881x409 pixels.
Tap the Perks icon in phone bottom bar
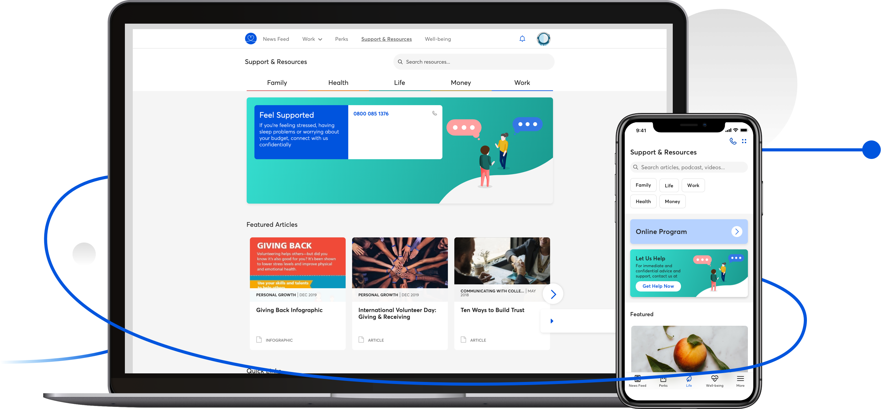coord(663,381)
